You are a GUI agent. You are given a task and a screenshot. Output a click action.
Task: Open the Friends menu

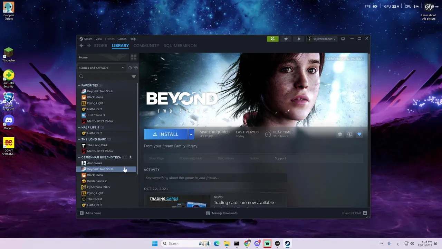(109, 39)
